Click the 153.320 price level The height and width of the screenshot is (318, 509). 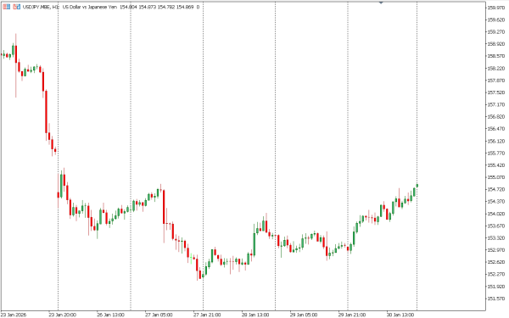[x=496, y=238]
